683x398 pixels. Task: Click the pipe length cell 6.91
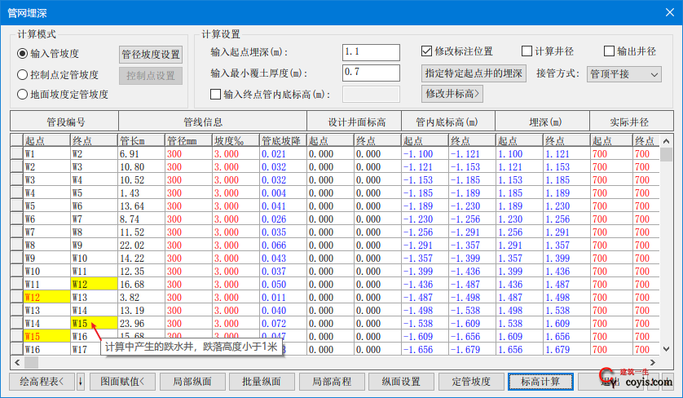click(x=141, y=153)
